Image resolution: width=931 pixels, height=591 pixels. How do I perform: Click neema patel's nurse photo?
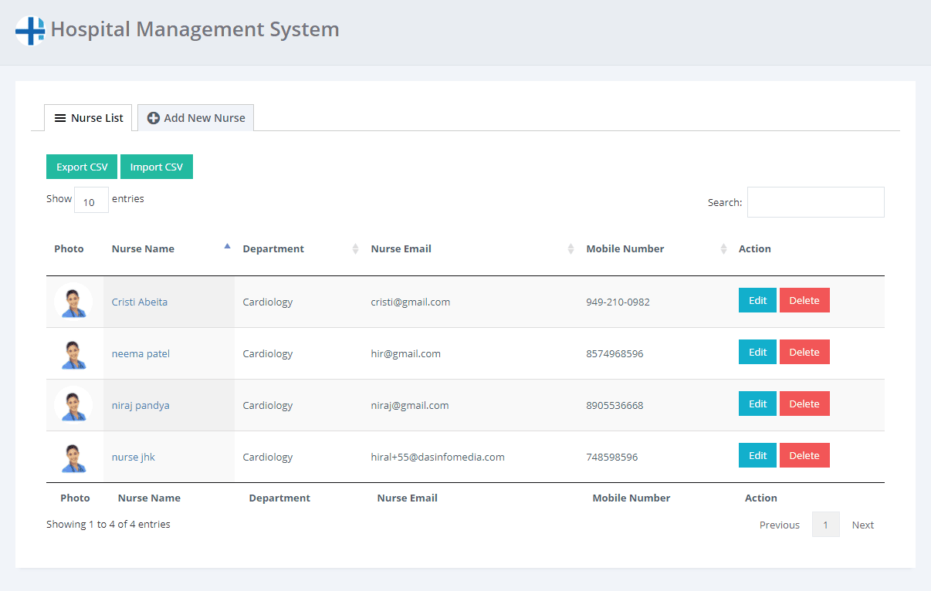pyautogui.click(x=73, y=353)
